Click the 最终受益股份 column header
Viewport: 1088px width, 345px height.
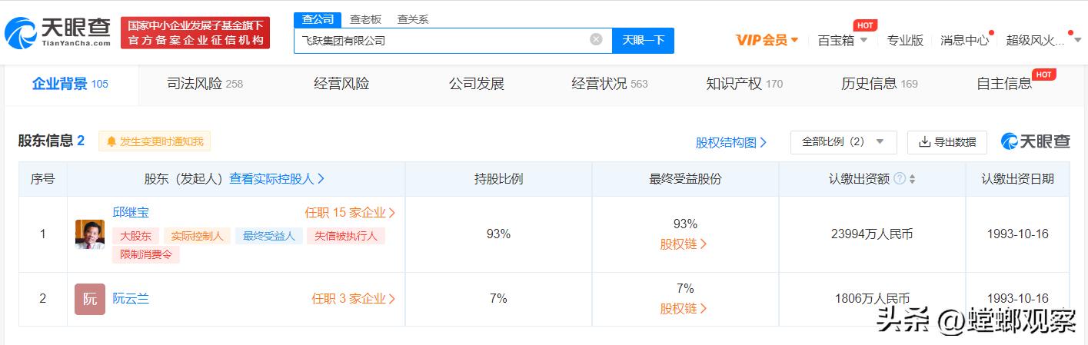[x=685, y=179]
